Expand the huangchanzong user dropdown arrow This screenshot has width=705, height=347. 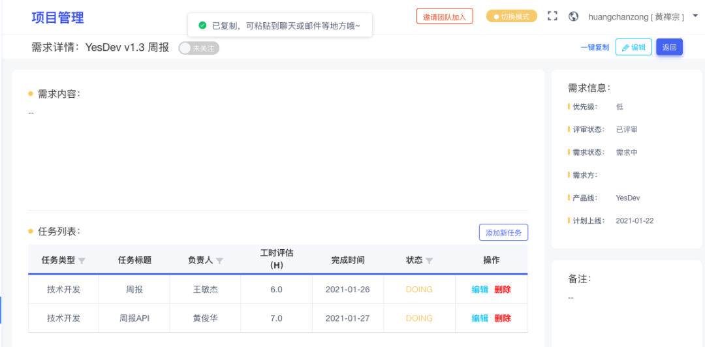pos(695,16)
